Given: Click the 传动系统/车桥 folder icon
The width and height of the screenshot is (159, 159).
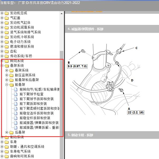Looking at the screenshot, I should pyautogui.click(x=7, y=56).
